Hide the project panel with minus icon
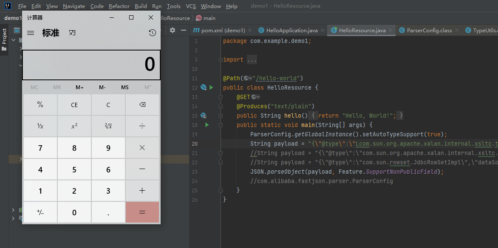Viewport: 498px width, 248px height. pos(183,30)
